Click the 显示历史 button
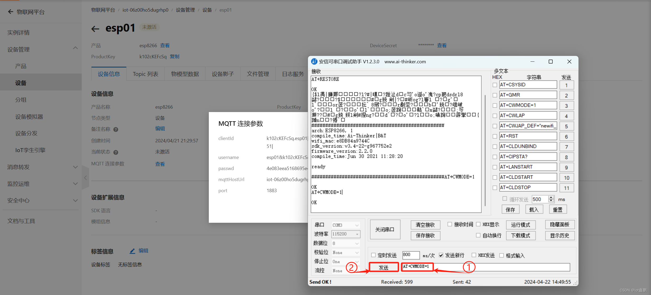 coord(560,235)
